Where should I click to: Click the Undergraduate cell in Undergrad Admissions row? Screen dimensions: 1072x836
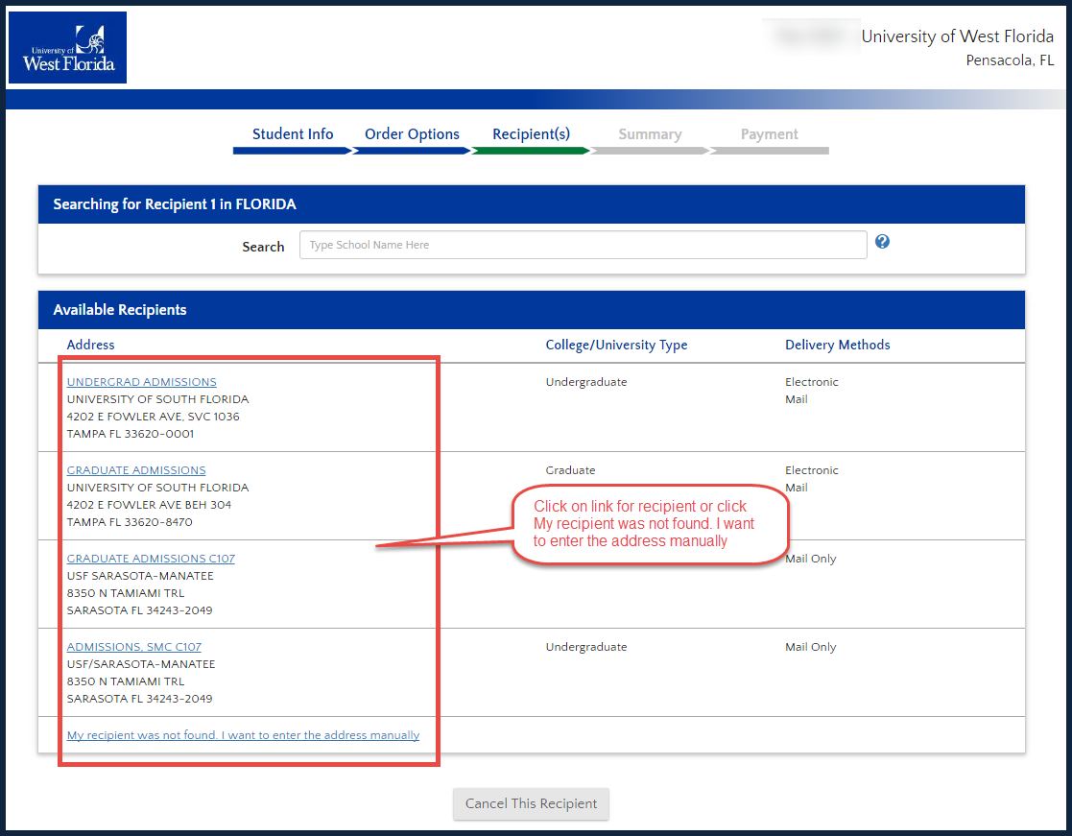[586, 382]
